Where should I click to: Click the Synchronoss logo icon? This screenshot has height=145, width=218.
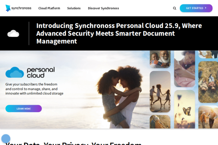(x=8, y=8)
